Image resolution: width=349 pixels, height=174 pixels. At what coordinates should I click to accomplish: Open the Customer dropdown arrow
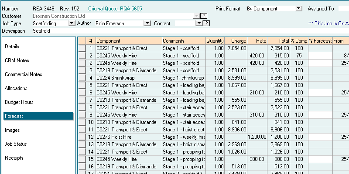coord(196,16)
